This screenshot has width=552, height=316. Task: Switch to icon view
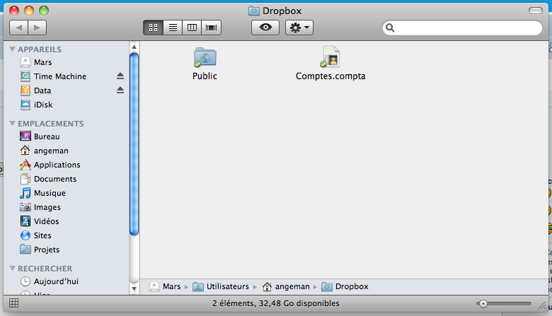coord(153,28)
